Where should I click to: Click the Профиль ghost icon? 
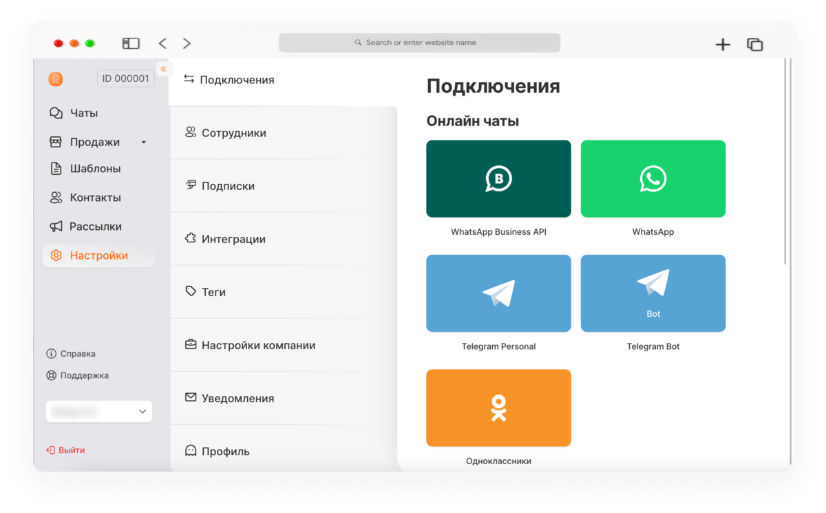(191, 451)
